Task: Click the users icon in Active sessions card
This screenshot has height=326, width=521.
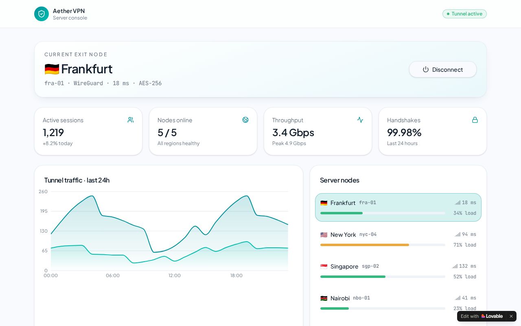Action: [131, 120]
